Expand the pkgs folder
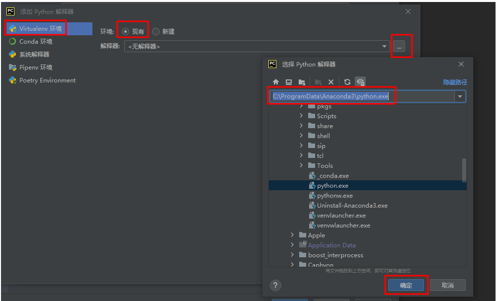 click(x=301, y=106)
